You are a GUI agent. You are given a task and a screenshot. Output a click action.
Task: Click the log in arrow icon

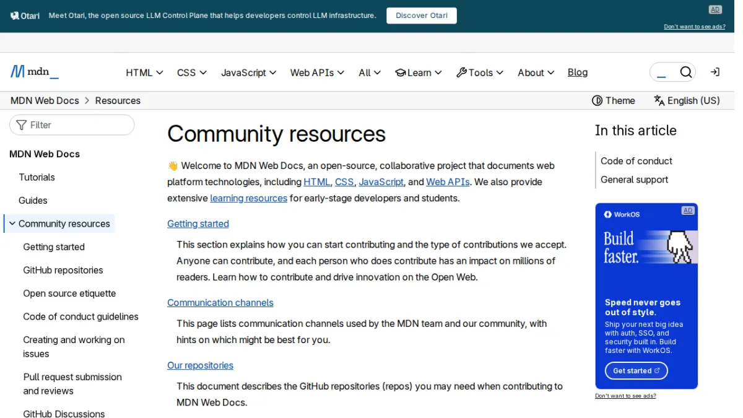pyautogui.click(x=715, y=72)
